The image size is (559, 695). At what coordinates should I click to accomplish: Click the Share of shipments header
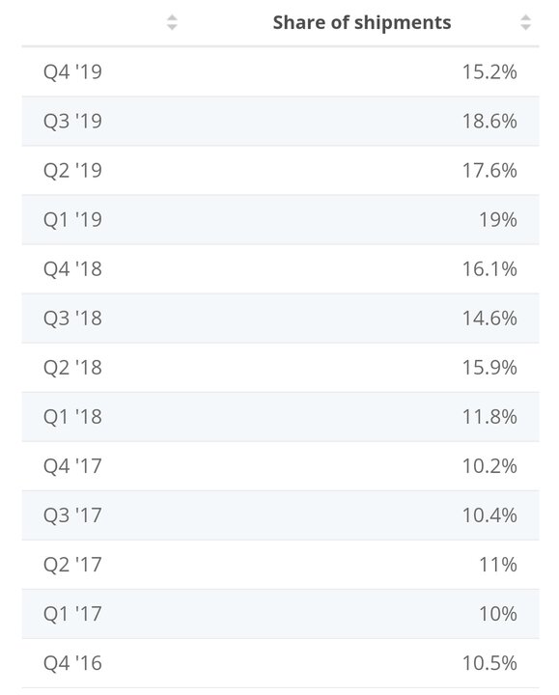coord(362,22)
